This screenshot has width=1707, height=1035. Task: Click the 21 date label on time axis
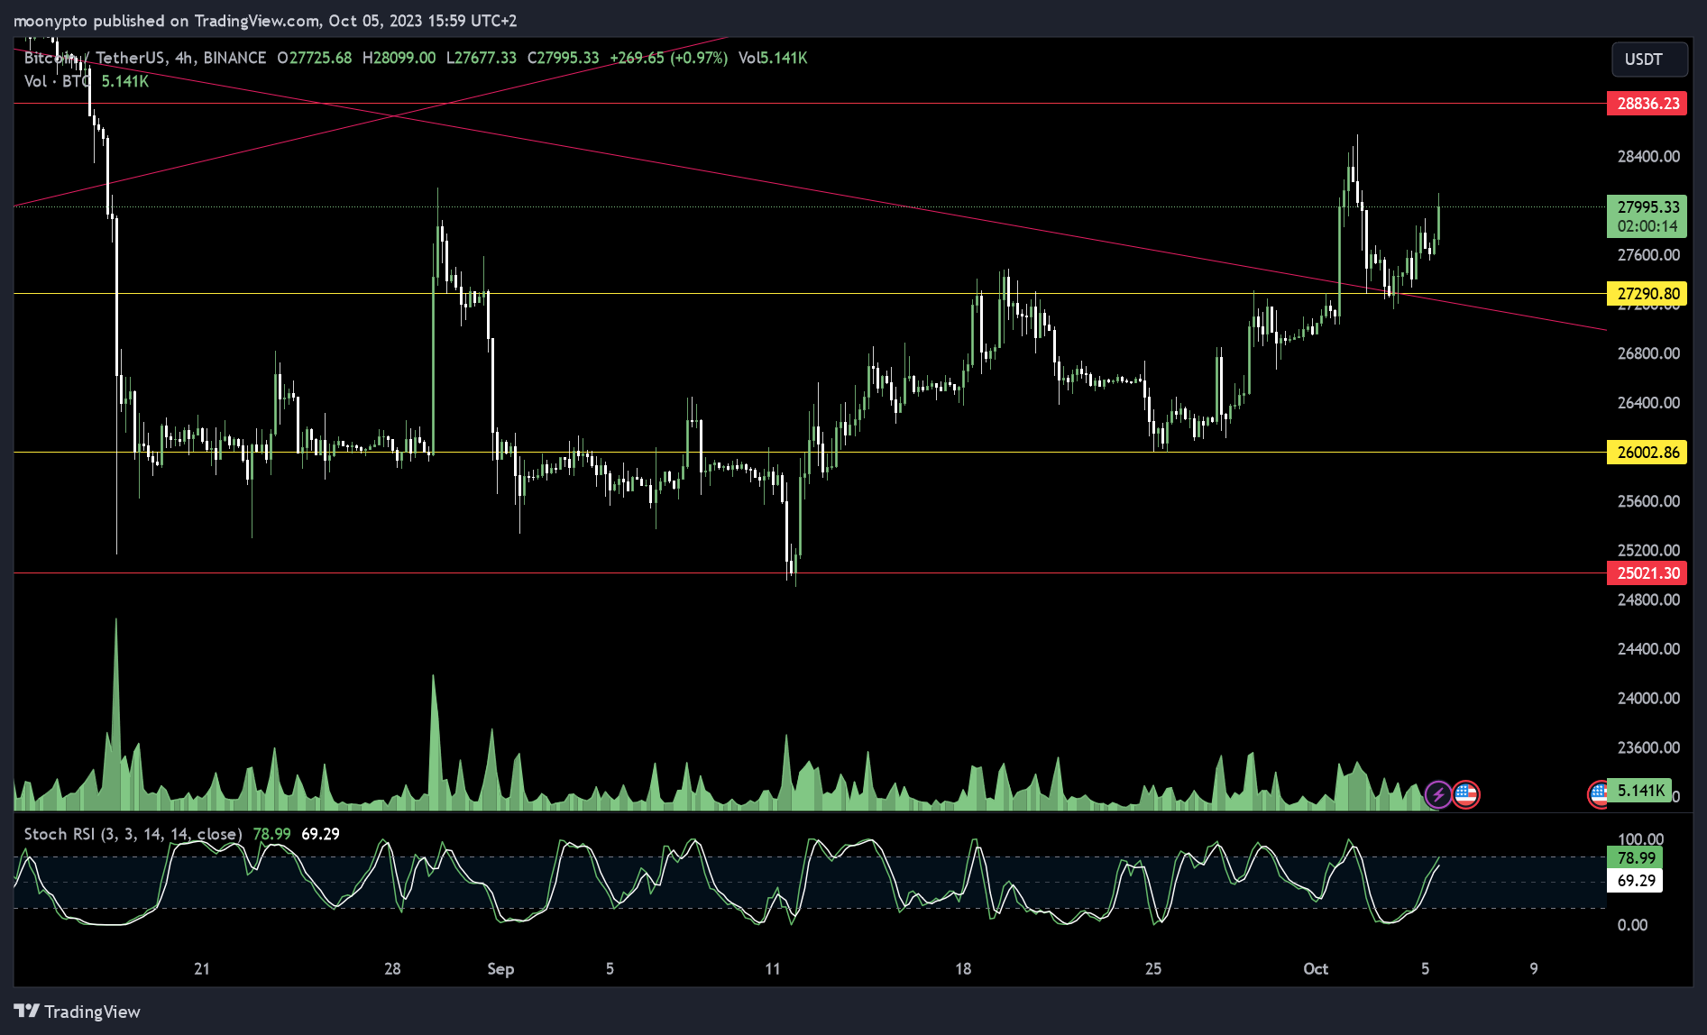pyautogui.click(x=202, y=969)
